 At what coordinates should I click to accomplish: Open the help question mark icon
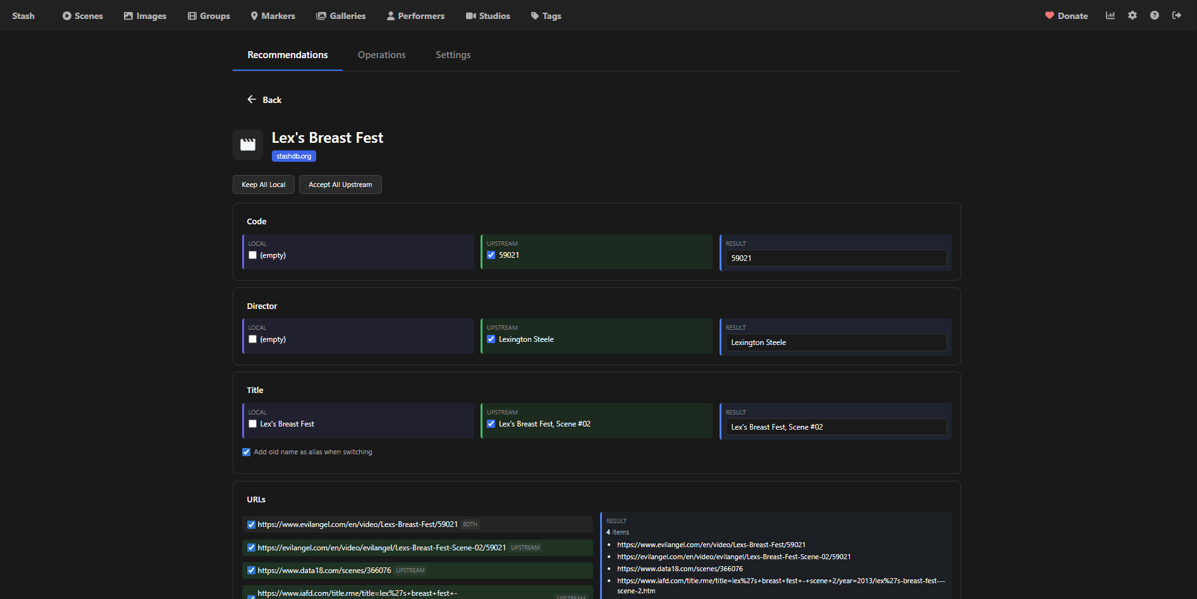(x=1154, y=15)
